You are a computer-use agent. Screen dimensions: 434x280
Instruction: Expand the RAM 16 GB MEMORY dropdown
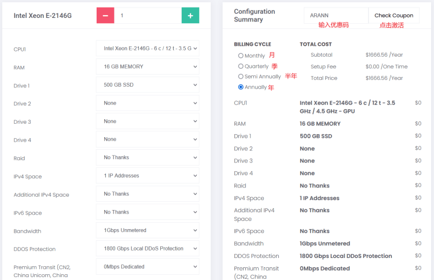tap(148, 67)
